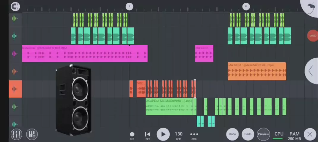Viewport: 318px width, 142px height.
Task: Click the highlighted red-orange track header
Action: pos(15,89)
